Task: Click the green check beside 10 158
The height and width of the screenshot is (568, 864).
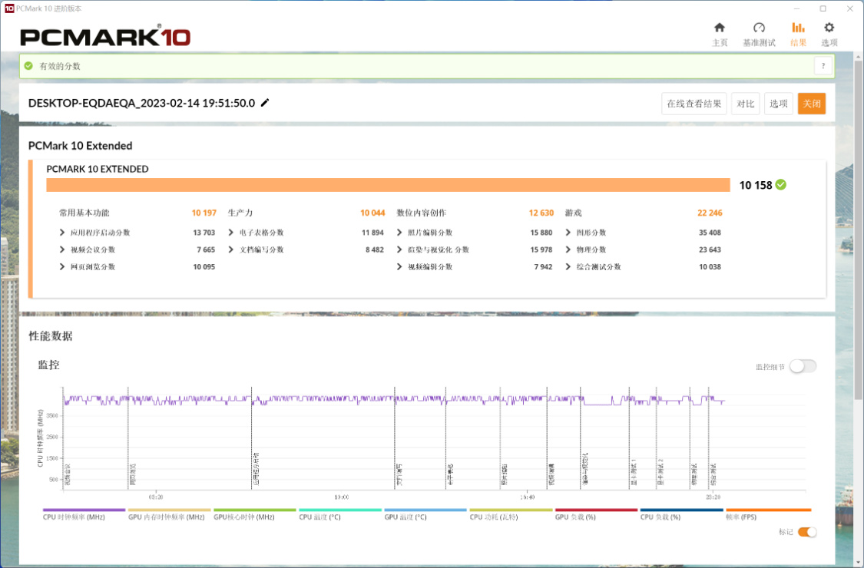Action: pos(781,184)
